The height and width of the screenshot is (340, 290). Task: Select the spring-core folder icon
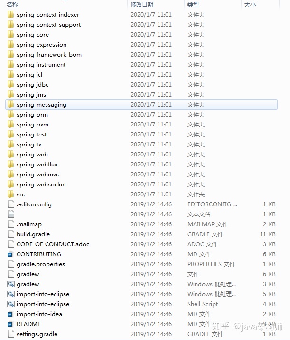point(10,35)
